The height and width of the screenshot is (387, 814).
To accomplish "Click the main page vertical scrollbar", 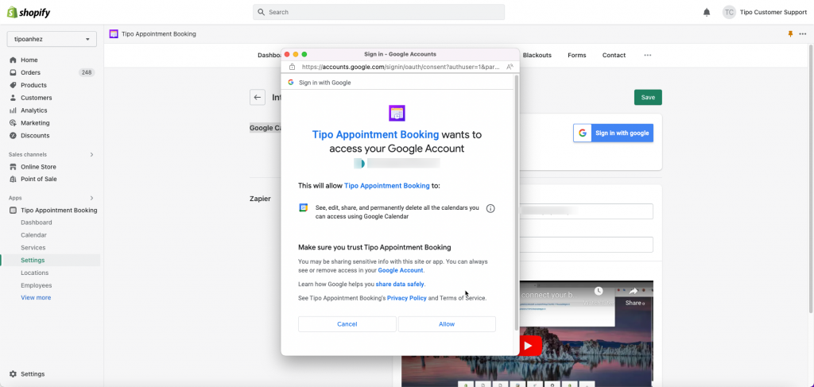I will tap(811, 179).
